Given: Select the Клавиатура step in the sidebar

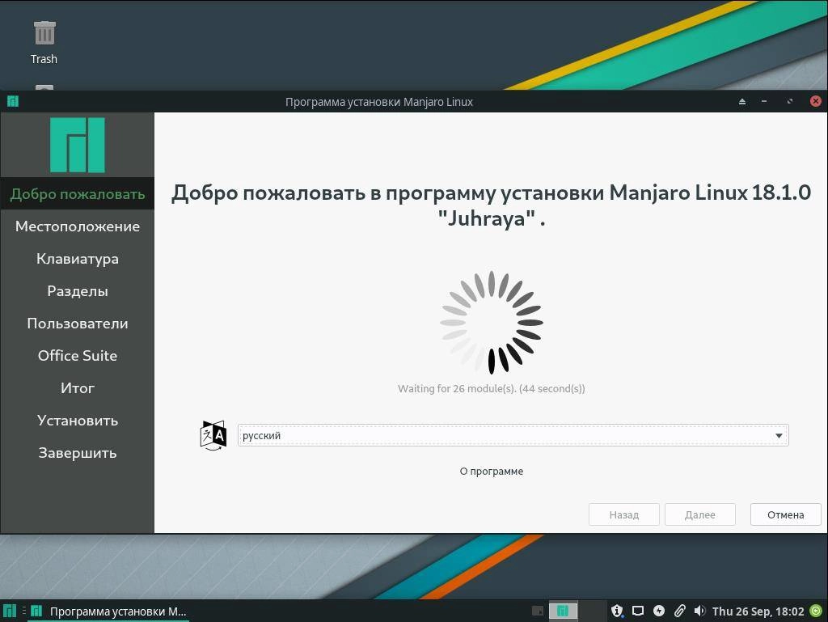Looking at the screenshot, I should pyautogui.click(x=78, y=259).
